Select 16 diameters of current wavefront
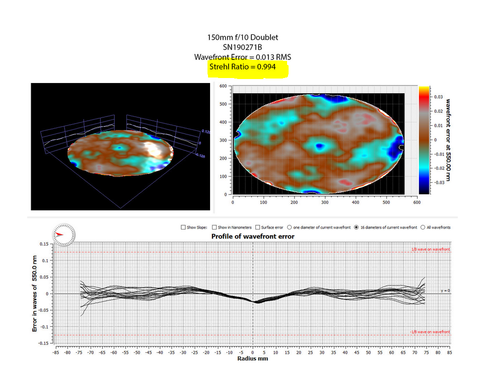 [357, 228]
